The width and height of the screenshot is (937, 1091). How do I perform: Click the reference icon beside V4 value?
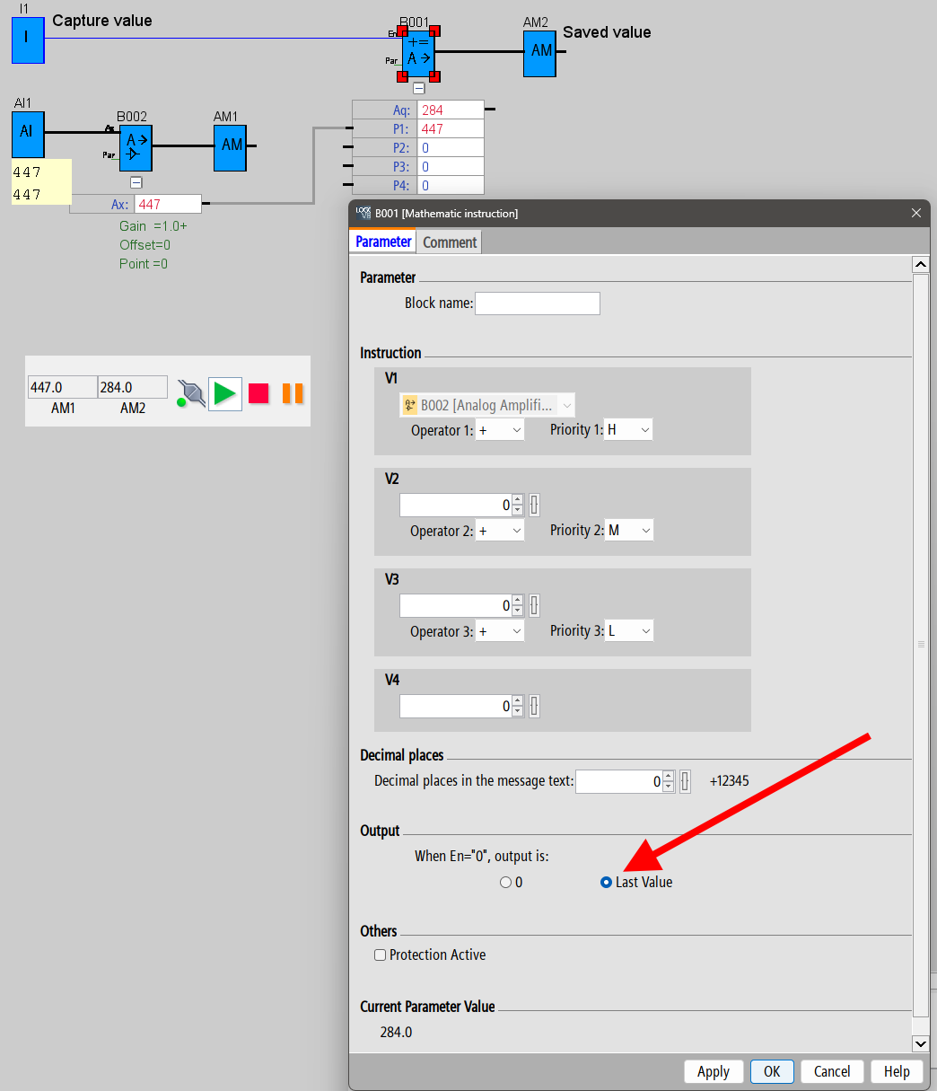click(x=534, y=707)
